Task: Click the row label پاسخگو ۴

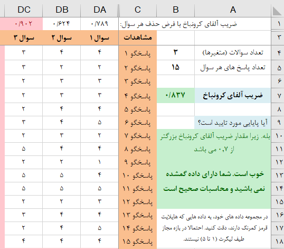Action: (x=138, y=96)
